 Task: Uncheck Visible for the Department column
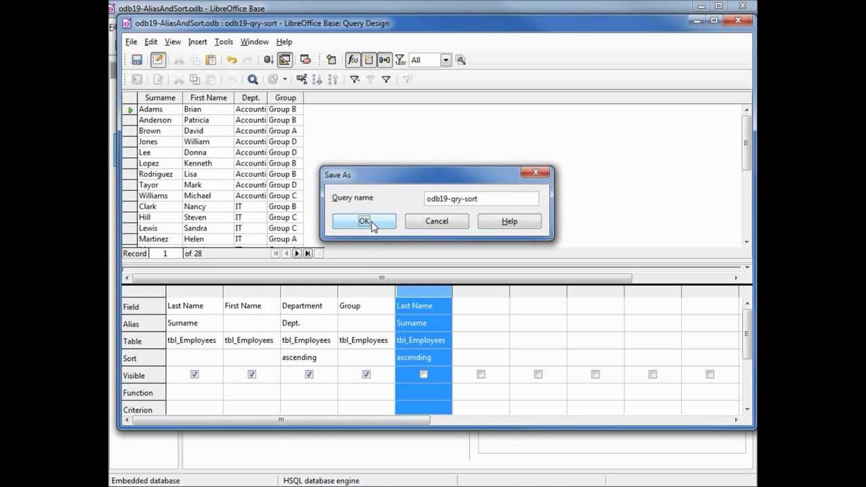[309, 374]
